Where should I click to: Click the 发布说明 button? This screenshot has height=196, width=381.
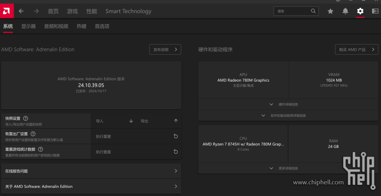[x=165, y=49]
